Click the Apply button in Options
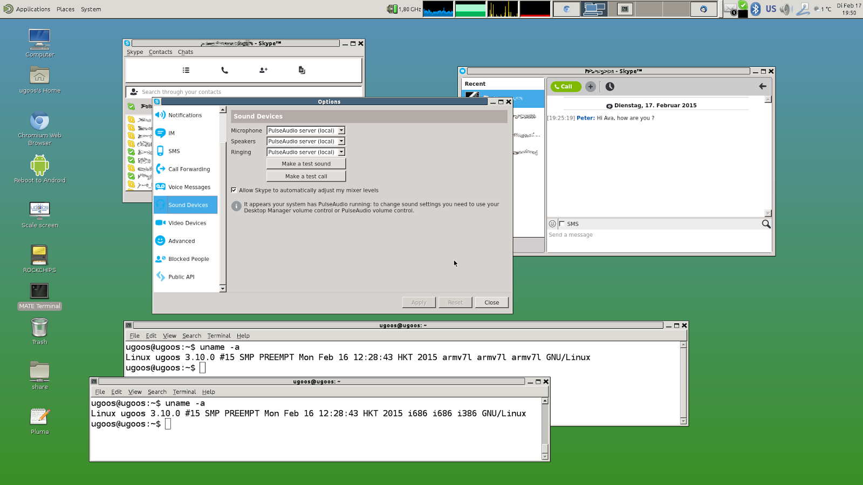Image resolution: width=863 pixels, height=485 pixels. pos(419,302)
